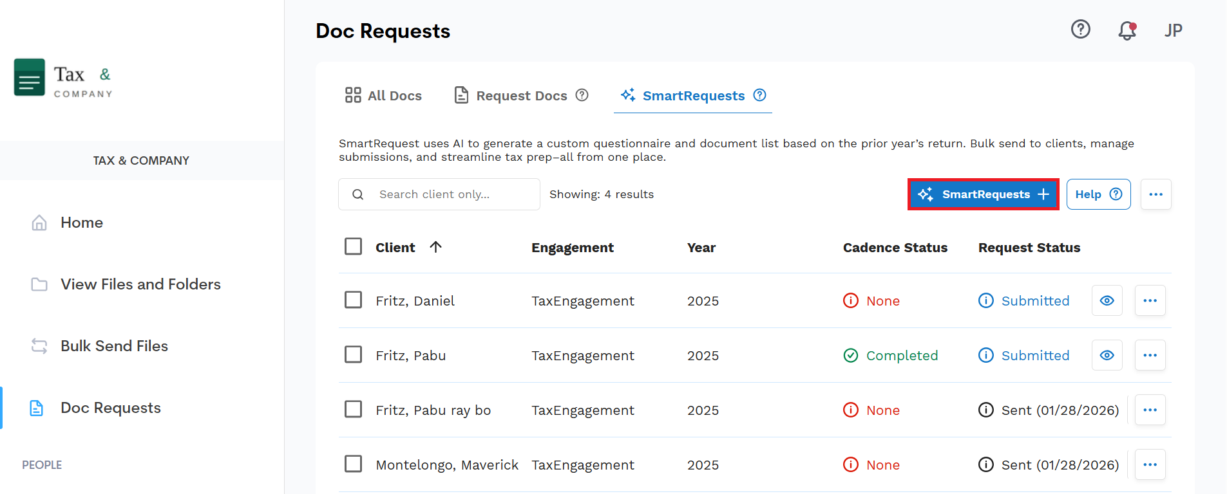This screenshot has width=1227, height=494.
Task: Click the help icon beside Request Docs
Action: (x=582, y=95)
